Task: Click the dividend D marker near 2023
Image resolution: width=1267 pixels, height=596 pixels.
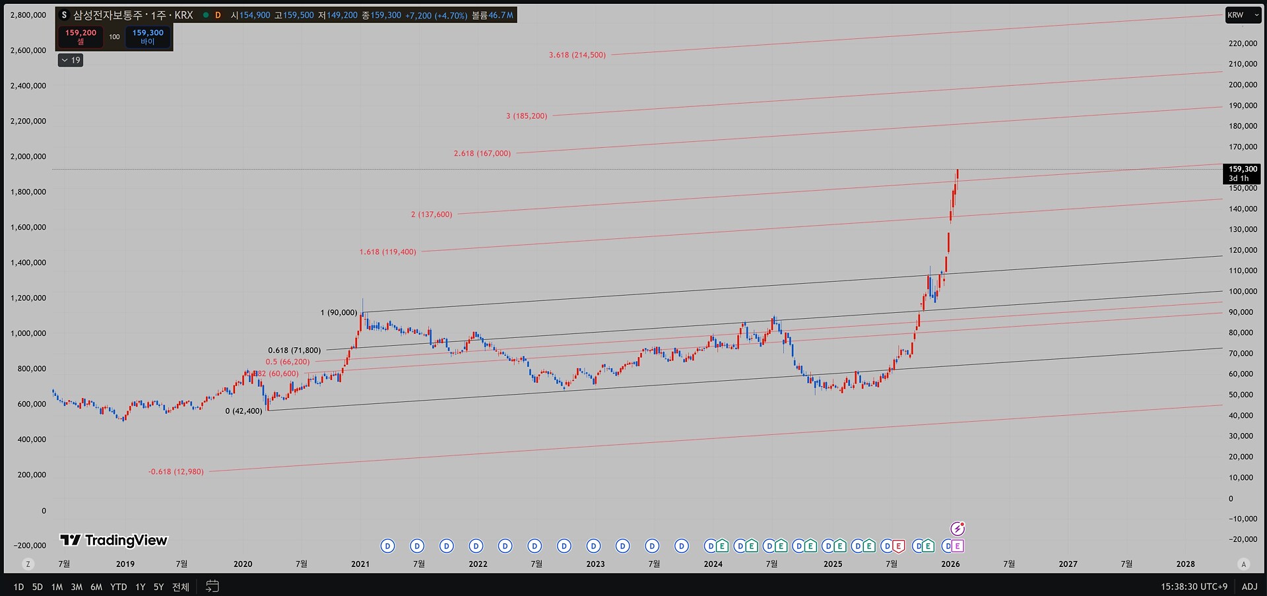Action: coord(593,546)
